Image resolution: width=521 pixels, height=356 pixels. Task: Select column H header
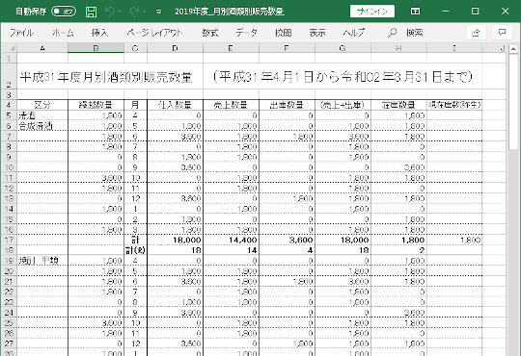398,48
